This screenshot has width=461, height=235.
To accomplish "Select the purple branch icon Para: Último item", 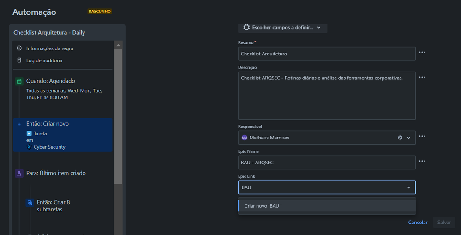I will coord(19,174).
